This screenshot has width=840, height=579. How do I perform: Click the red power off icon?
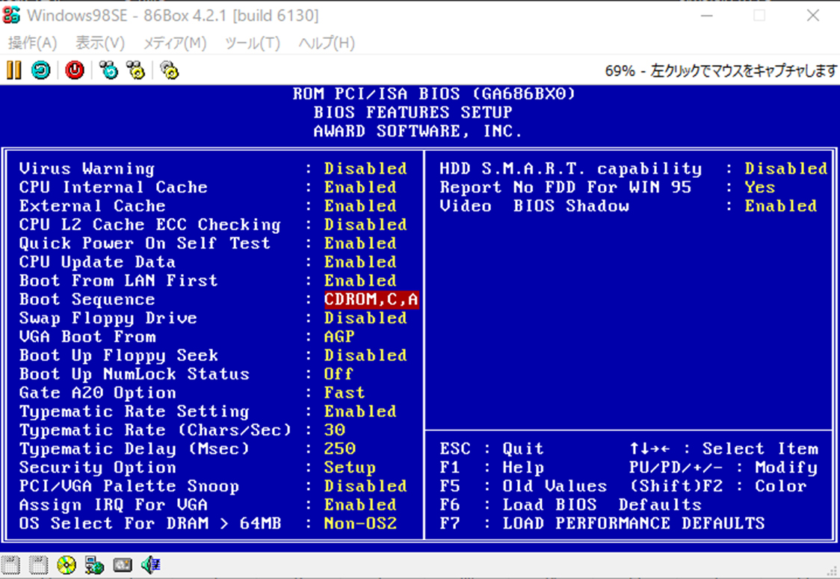click(x=75, y=70)
